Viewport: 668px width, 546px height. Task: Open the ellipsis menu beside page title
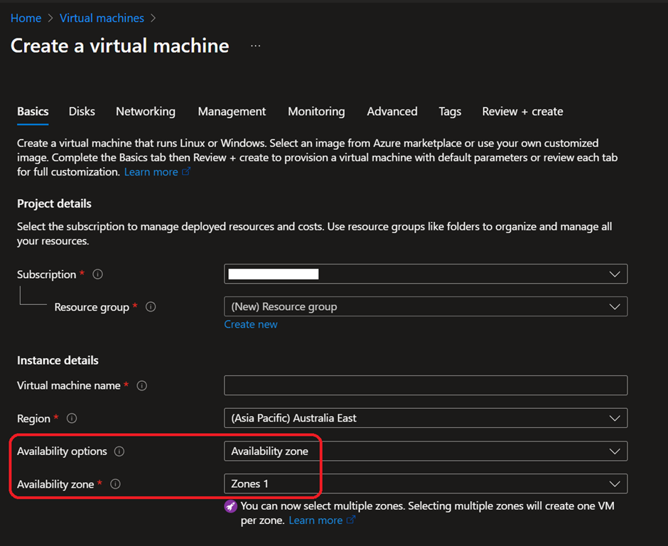coord(256,46)
